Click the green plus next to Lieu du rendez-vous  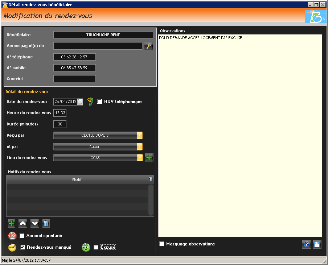[149, 158]
